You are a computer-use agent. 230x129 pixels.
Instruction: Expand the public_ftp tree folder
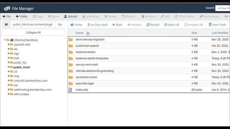tap(9, 62)
